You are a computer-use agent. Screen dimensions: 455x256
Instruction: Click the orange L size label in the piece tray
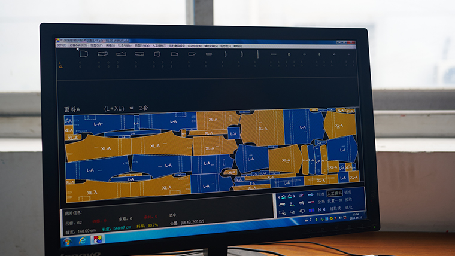point(59,62)
